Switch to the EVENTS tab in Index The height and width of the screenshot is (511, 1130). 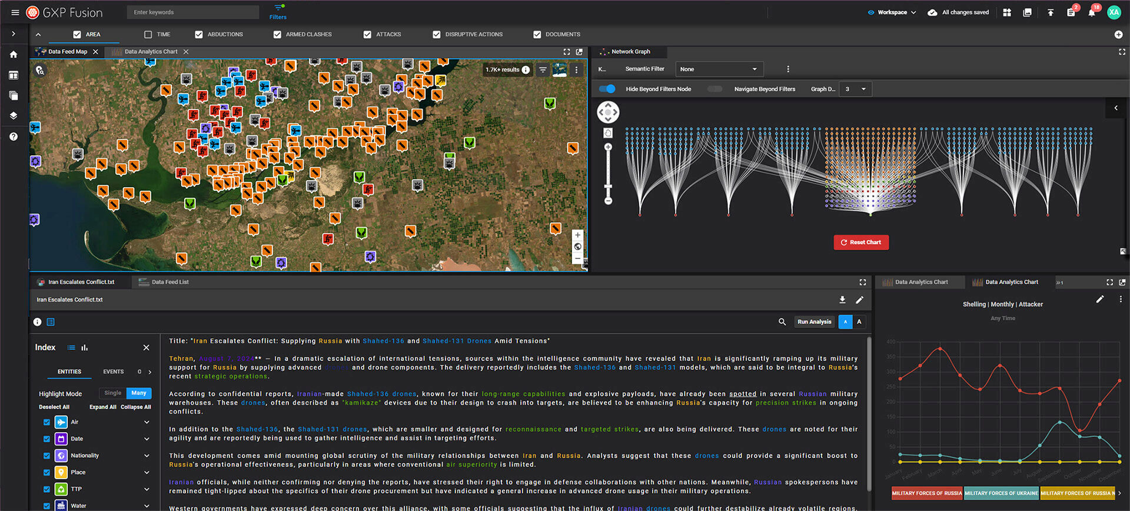[114, 372]
